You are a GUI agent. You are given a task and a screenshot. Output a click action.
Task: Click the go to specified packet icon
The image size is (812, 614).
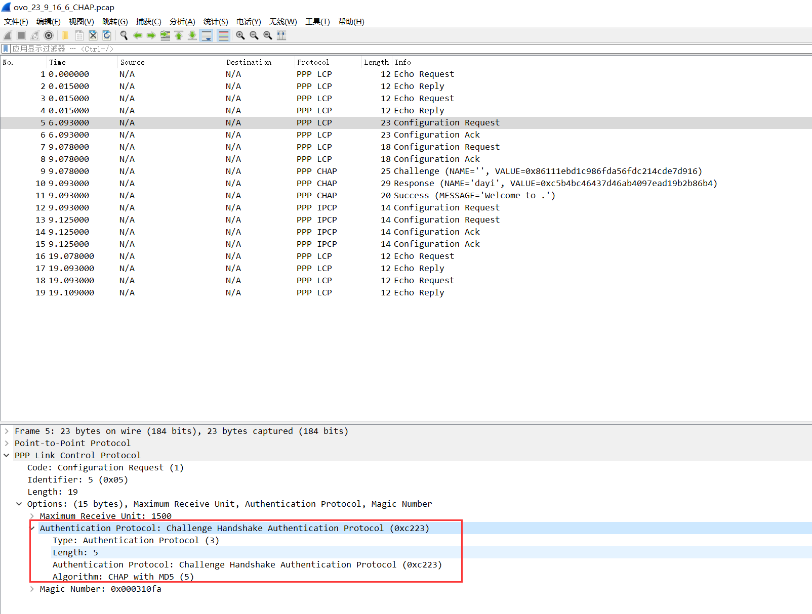coord(165,35)
